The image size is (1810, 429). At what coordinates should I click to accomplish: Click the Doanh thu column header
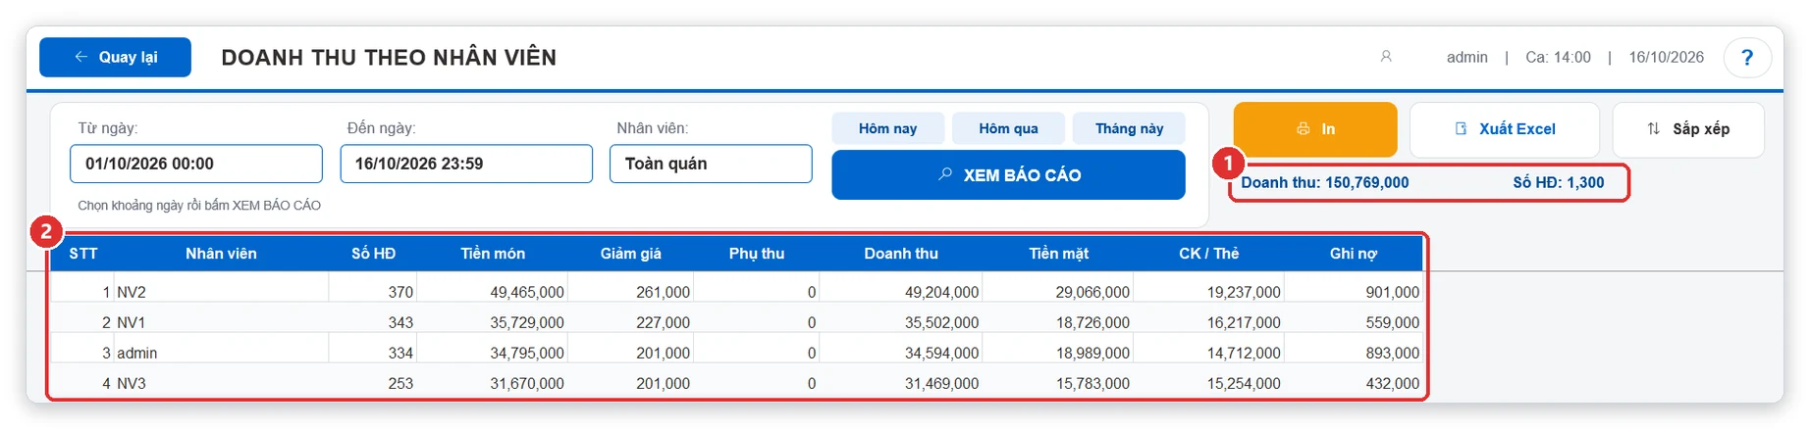(x=901, y=254)
